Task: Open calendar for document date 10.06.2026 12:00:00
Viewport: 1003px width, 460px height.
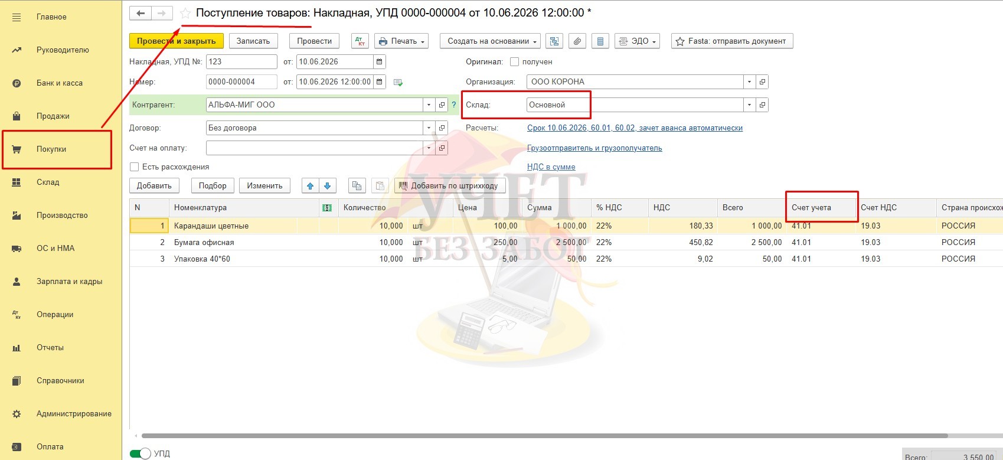Action: pyautogui.click(x=380, y=81)
